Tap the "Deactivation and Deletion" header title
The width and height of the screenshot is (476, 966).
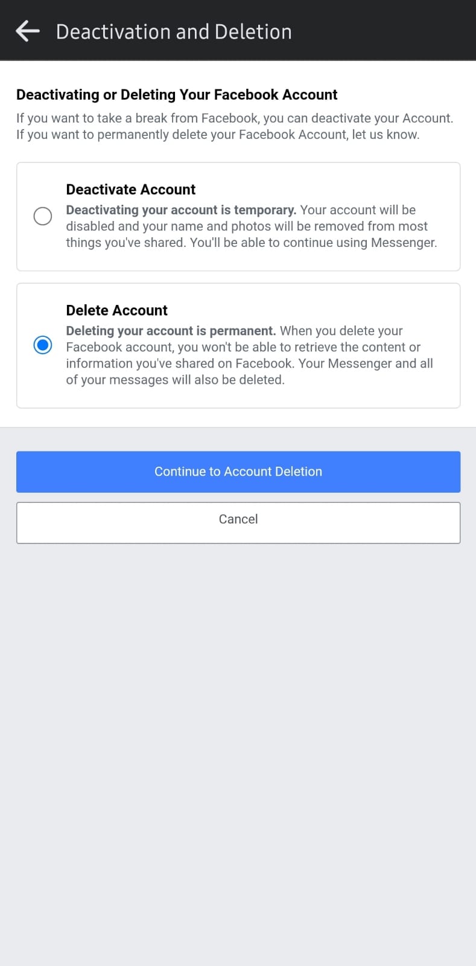click(x=174, y=31)
